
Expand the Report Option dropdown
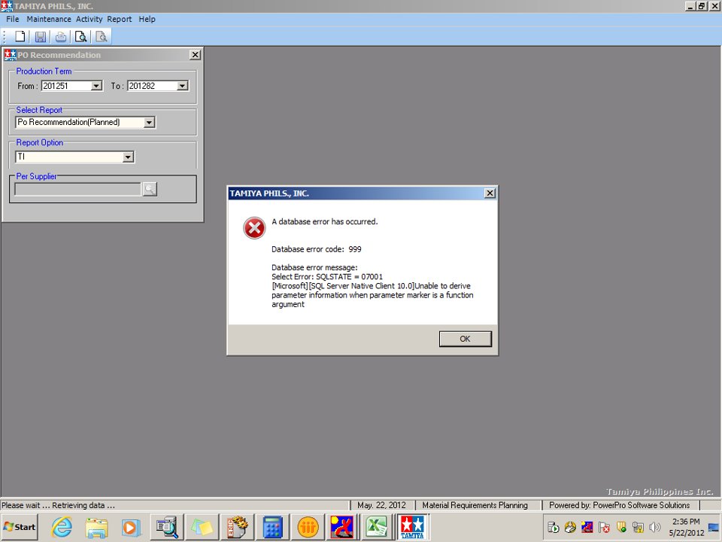(128, 157)
